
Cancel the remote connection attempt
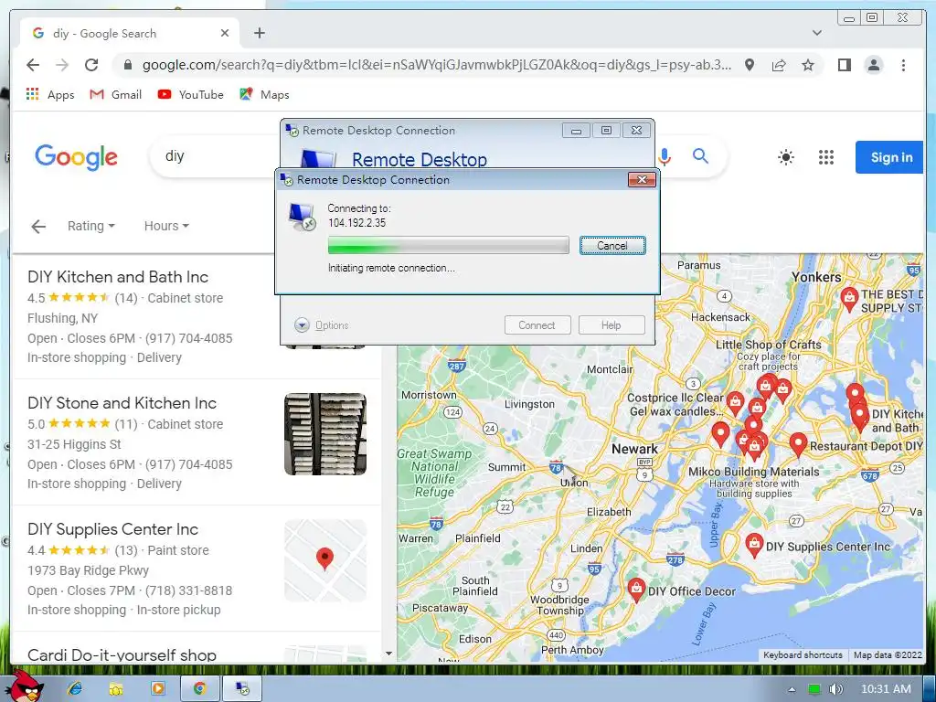(612, 245)
